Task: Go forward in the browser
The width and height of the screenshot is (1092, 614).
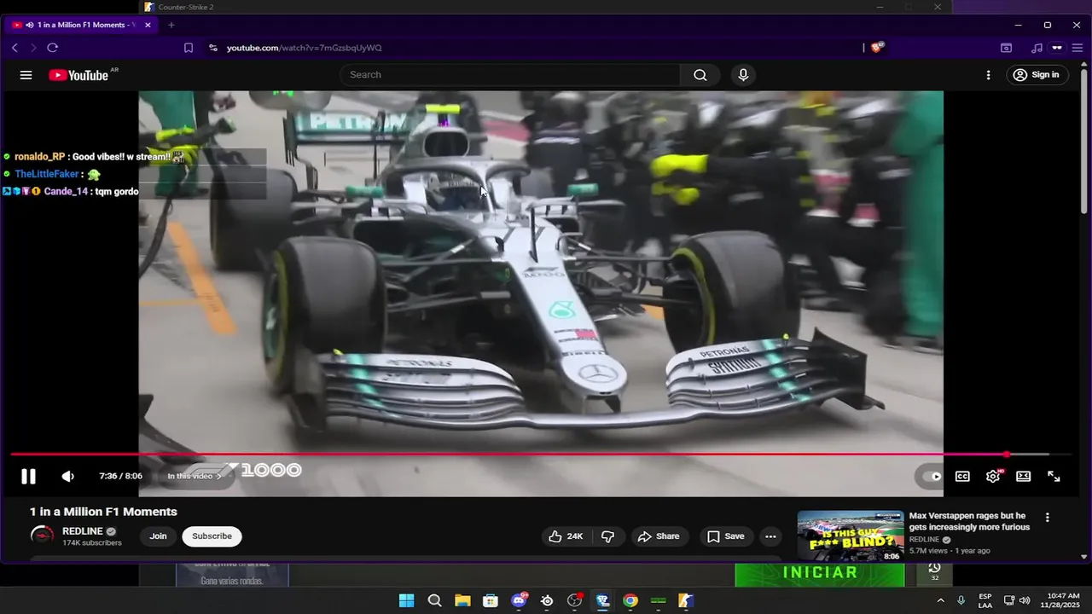Action: tap(33, 48)
